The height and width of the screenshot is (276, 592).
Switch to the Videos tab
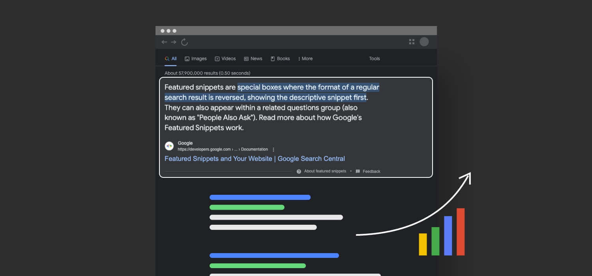click(225, 59)
